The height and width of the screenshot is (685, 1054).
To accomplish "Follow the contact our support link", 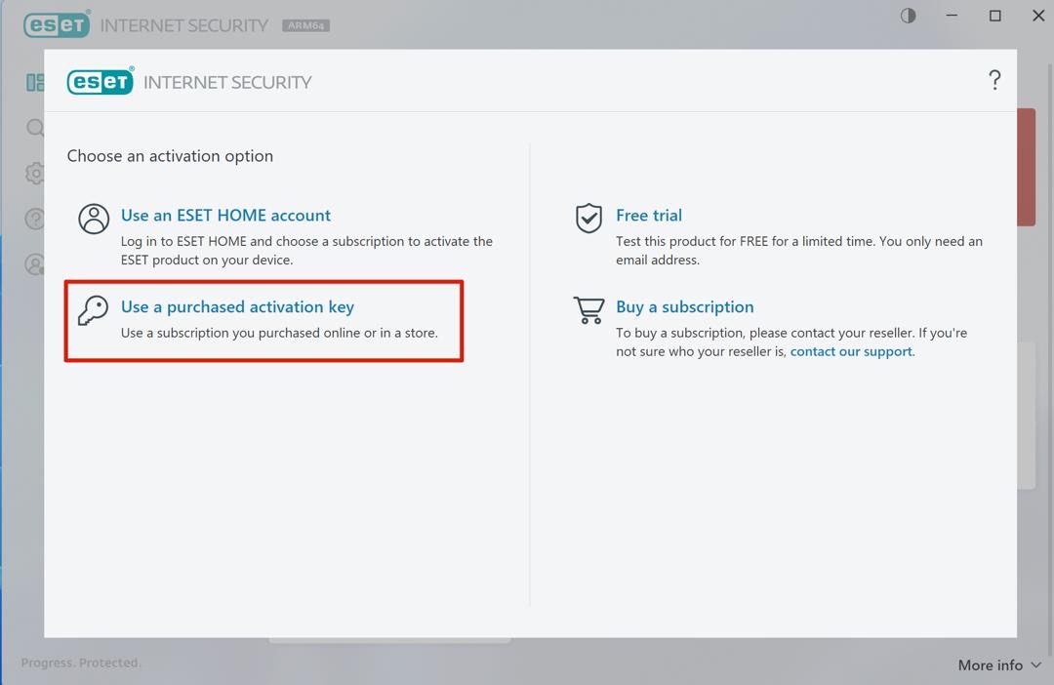I will (x=852, y=351).
